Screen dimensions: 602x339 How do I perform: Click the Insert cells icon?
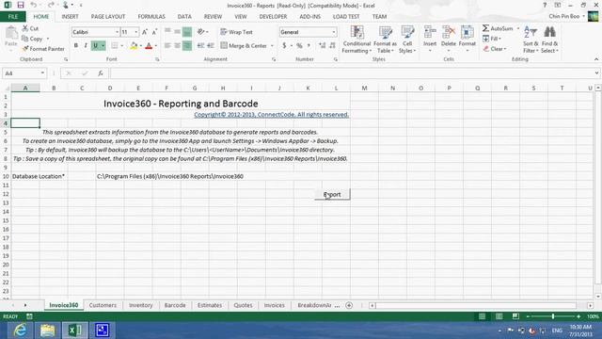(x=430, y=33)
